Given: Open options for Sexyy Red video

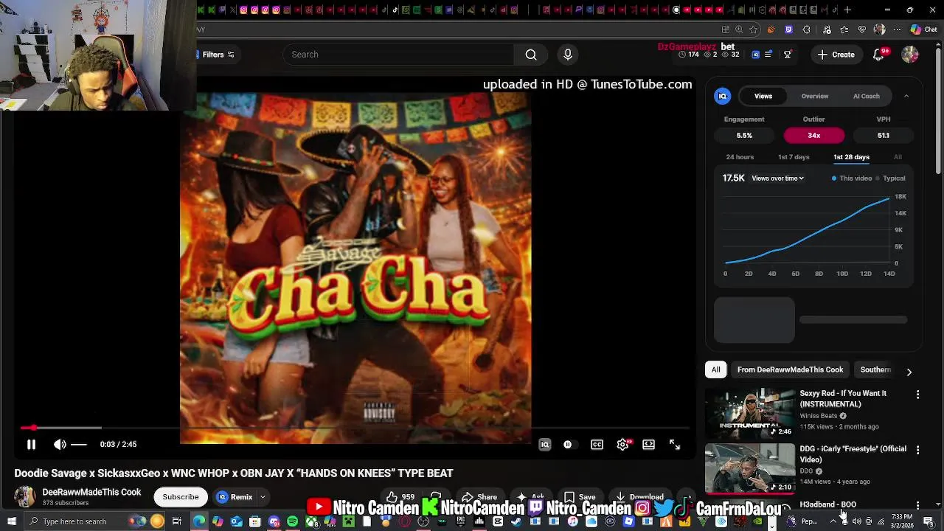Looking at the screenshot, I should (x=917, y=395).
